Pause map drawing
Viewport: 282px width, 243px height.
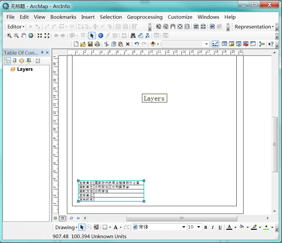78,218
